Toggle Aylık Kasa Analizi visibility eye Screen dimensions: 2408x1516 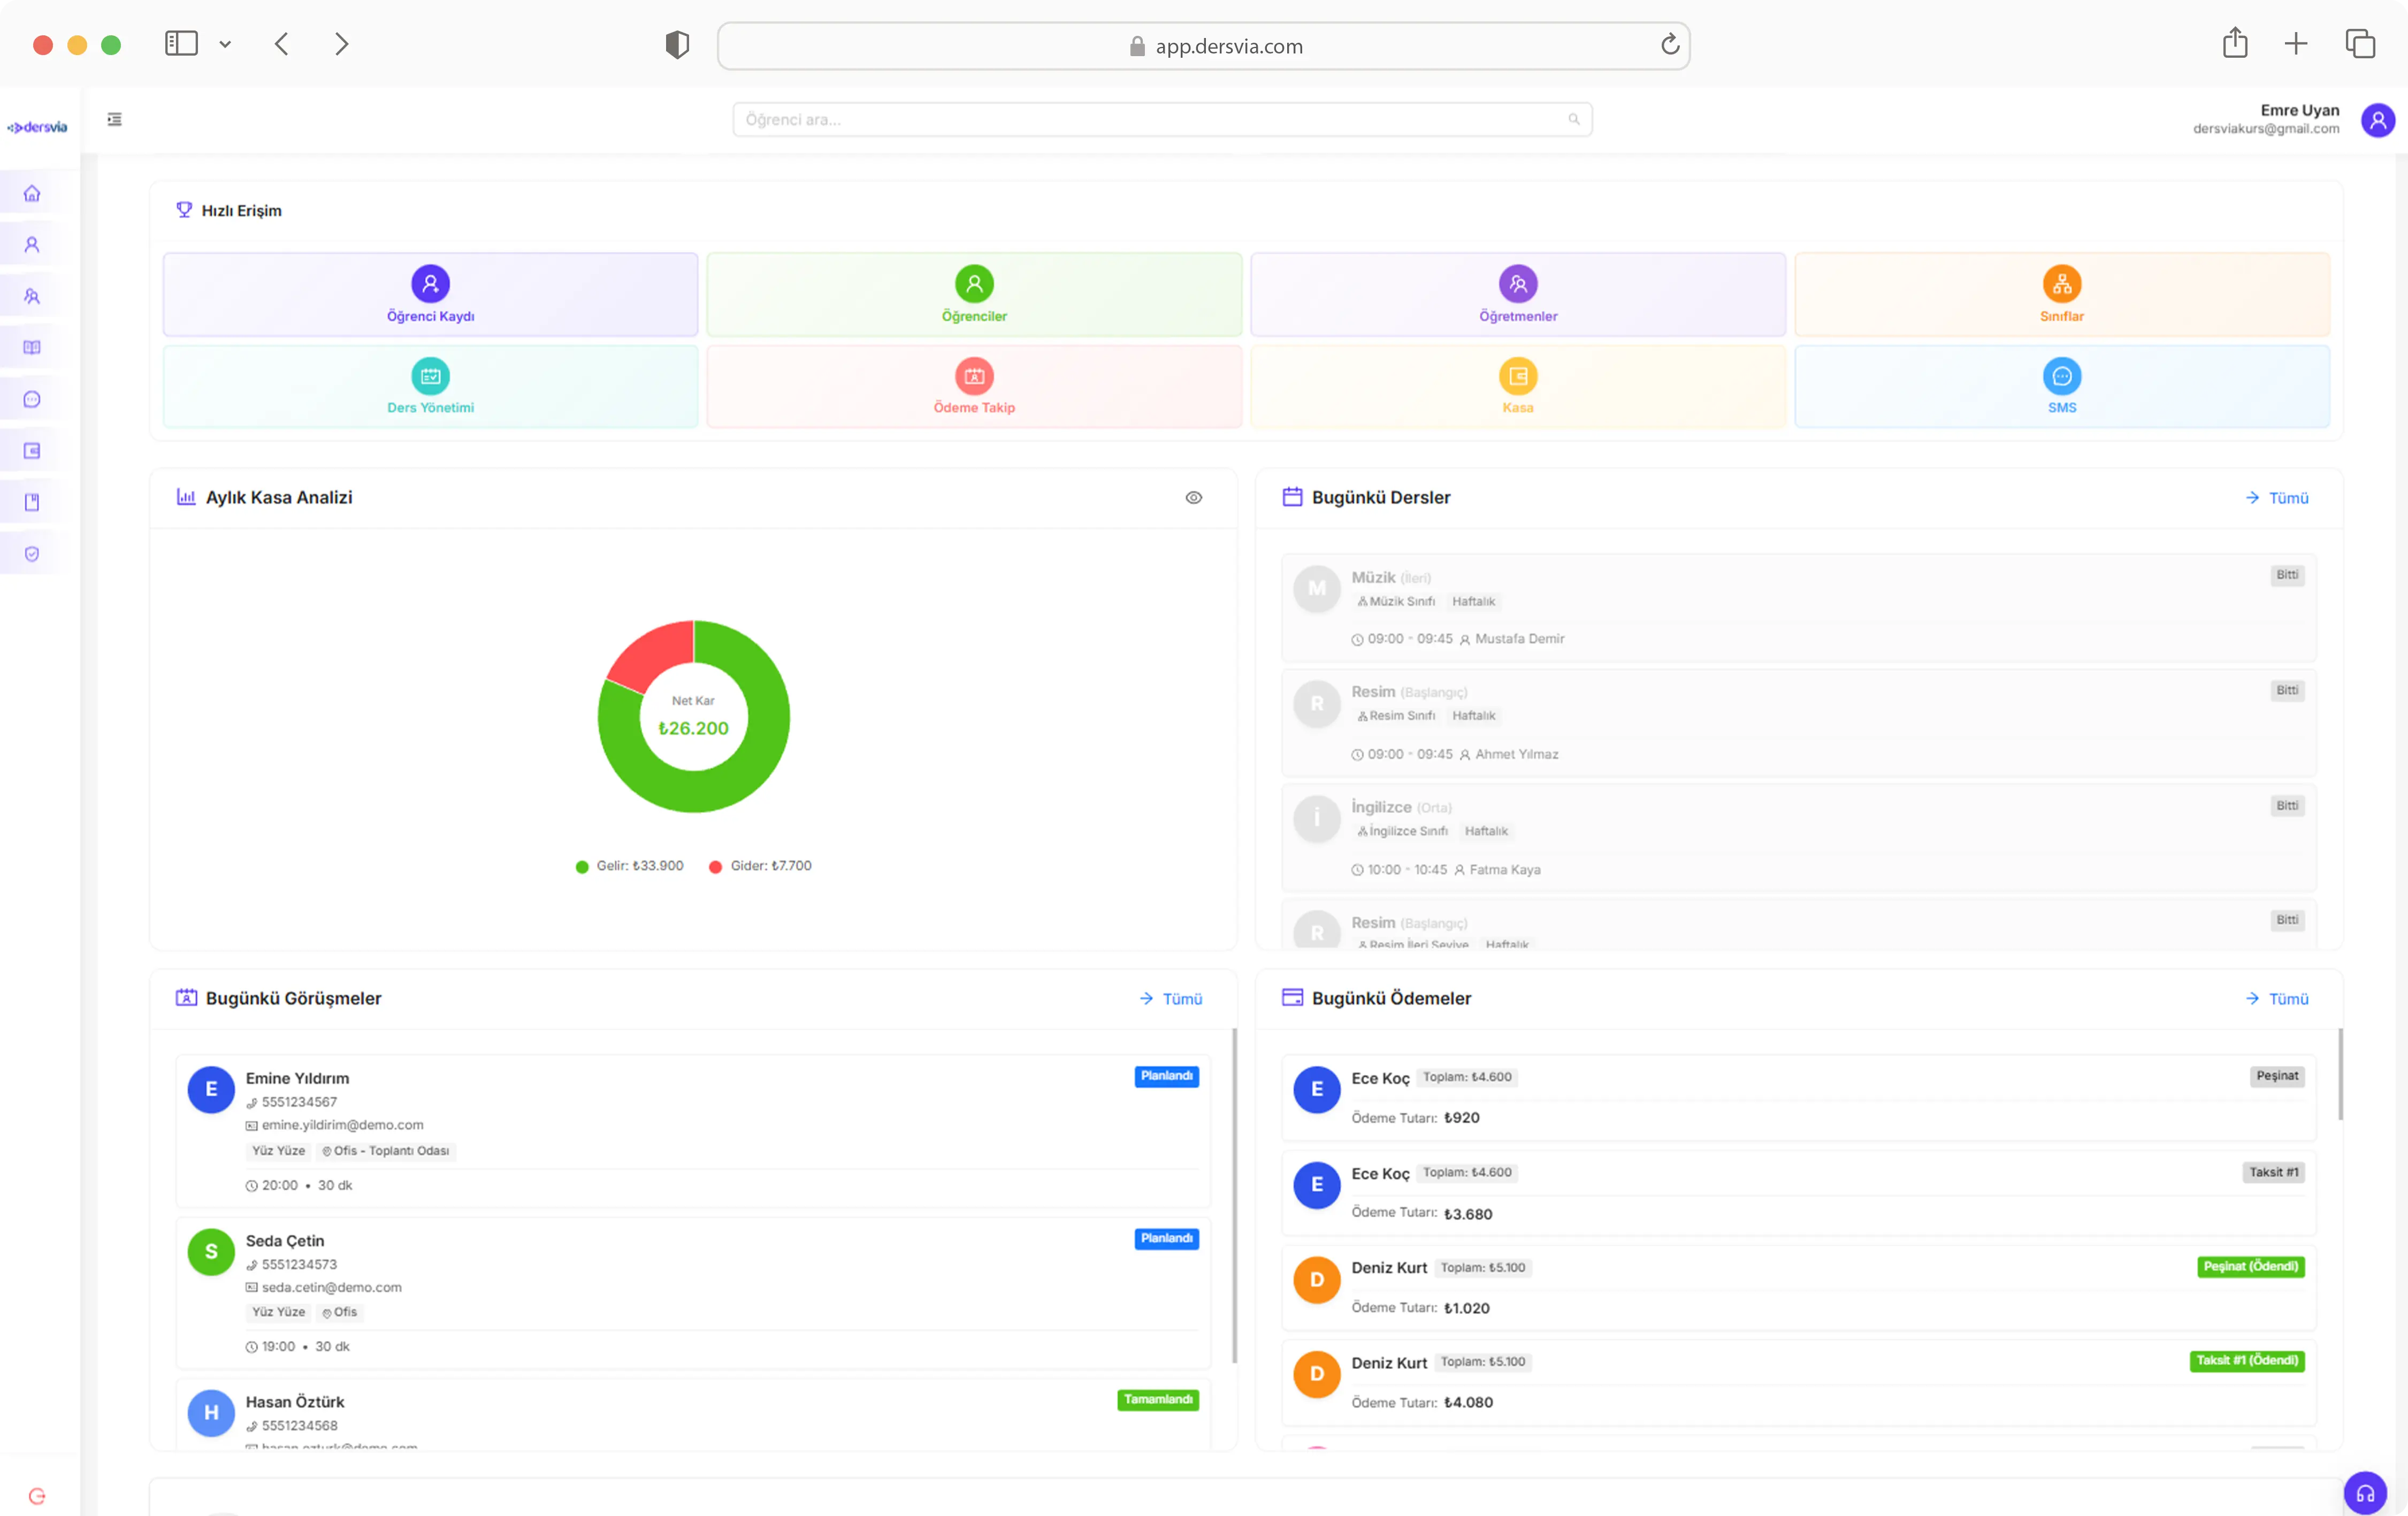(x=1193, y=498)
